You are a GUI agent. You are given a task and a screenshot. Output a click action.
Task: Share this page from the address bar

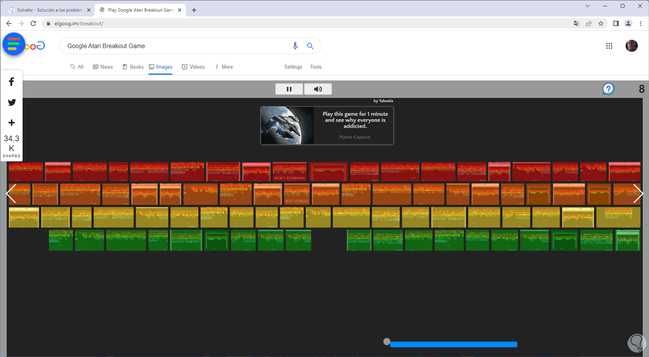pos(589,23)
